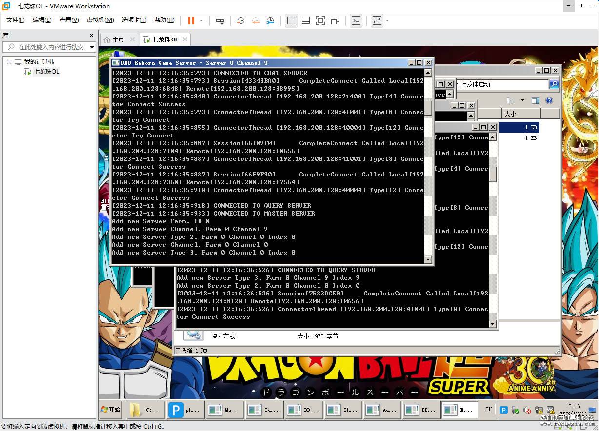
Task: Close the 七龙珠OL tab with its X
Action: pyautogui.click(x=184, y=39)
